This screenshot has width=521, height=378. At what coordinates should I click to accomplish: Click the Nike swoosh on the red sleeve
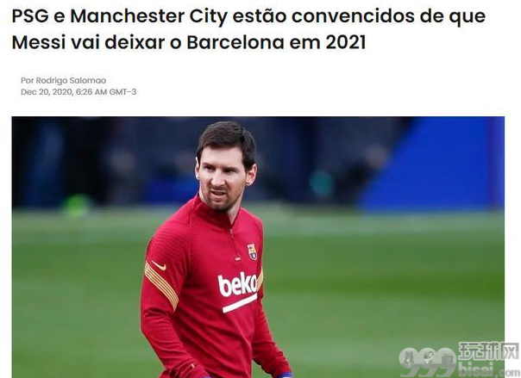pyautogui.click(x=159, y=265)
